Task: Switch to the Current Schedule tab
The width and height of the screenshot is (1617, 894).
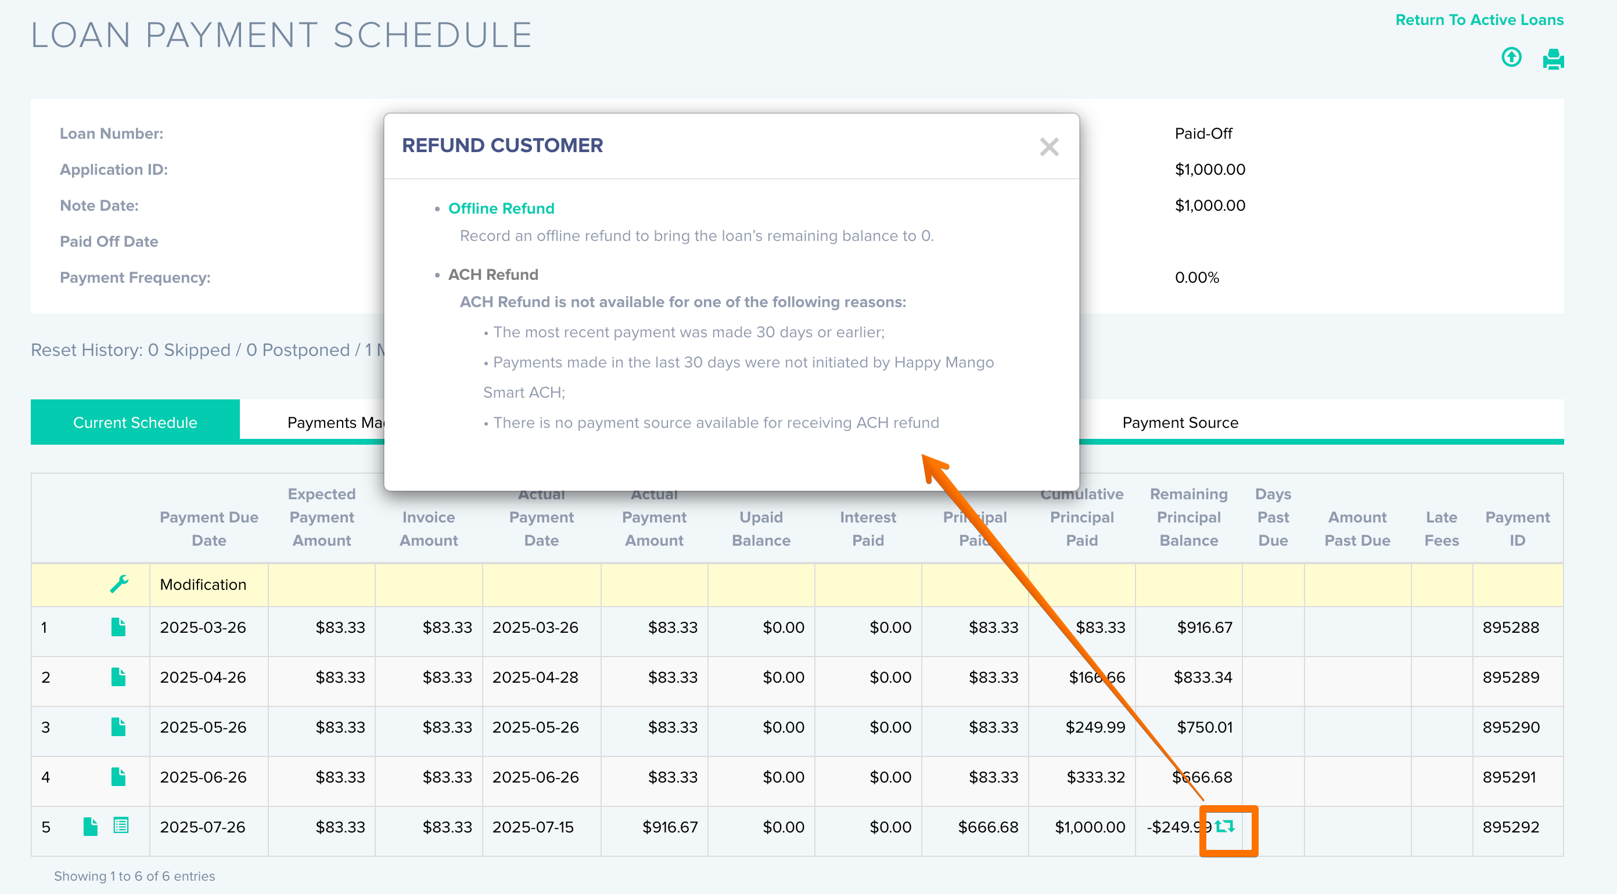Action: [x=135, y=422]
